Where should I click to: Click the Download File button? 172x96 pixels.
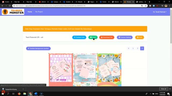(x=107, y=37)
